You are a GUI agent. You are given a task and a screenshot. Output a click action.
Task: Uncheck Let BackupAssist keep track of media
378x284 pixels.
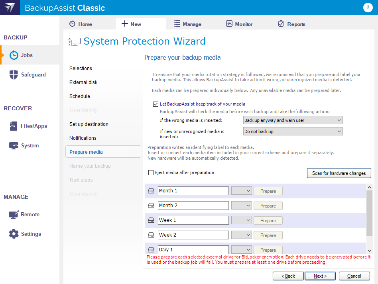pos(156,104)
